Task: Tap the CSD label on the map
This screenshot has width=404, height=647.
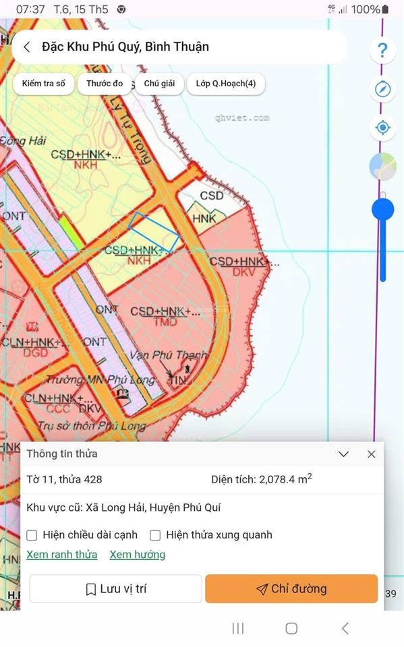Action: tap(212, 195)
